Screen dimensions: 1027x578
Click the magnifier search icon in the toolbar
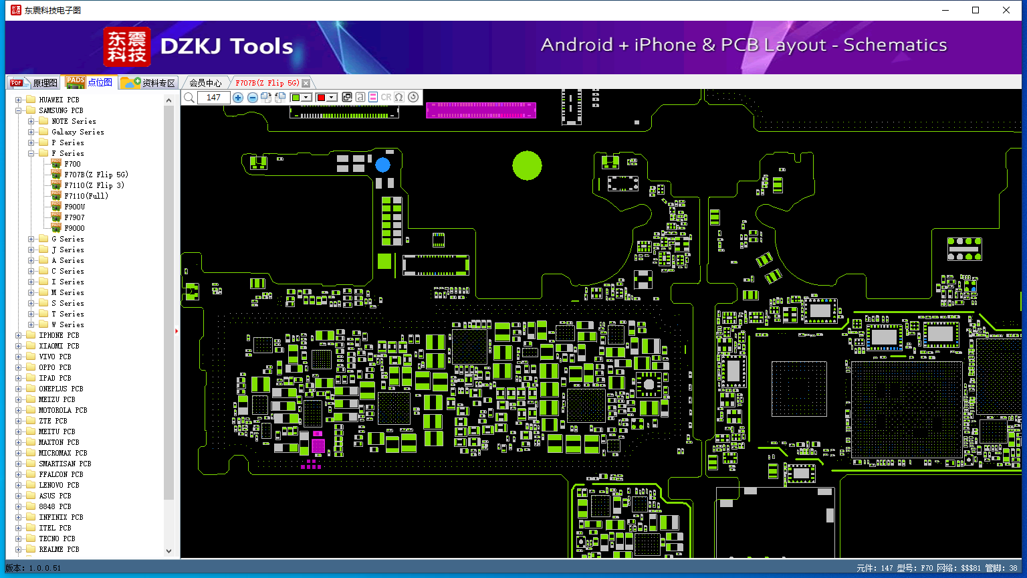pyautogui.click(x=189, y=98)
